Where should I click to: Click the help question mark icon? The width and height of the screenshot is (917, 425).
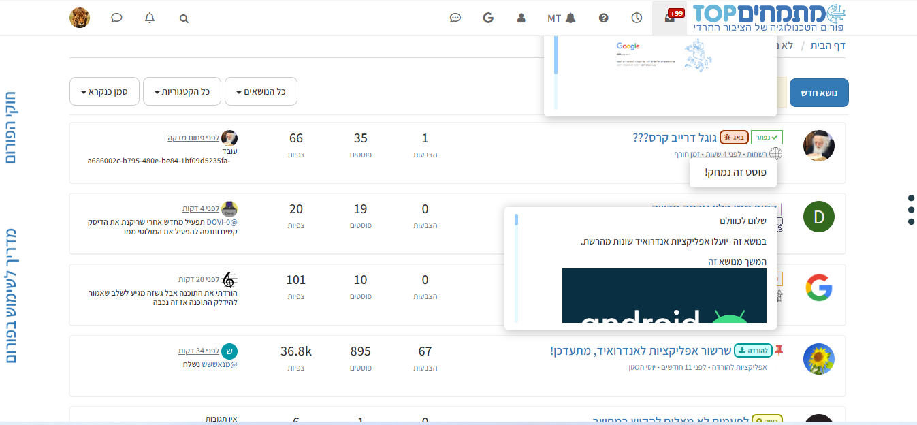click(603, 18)
